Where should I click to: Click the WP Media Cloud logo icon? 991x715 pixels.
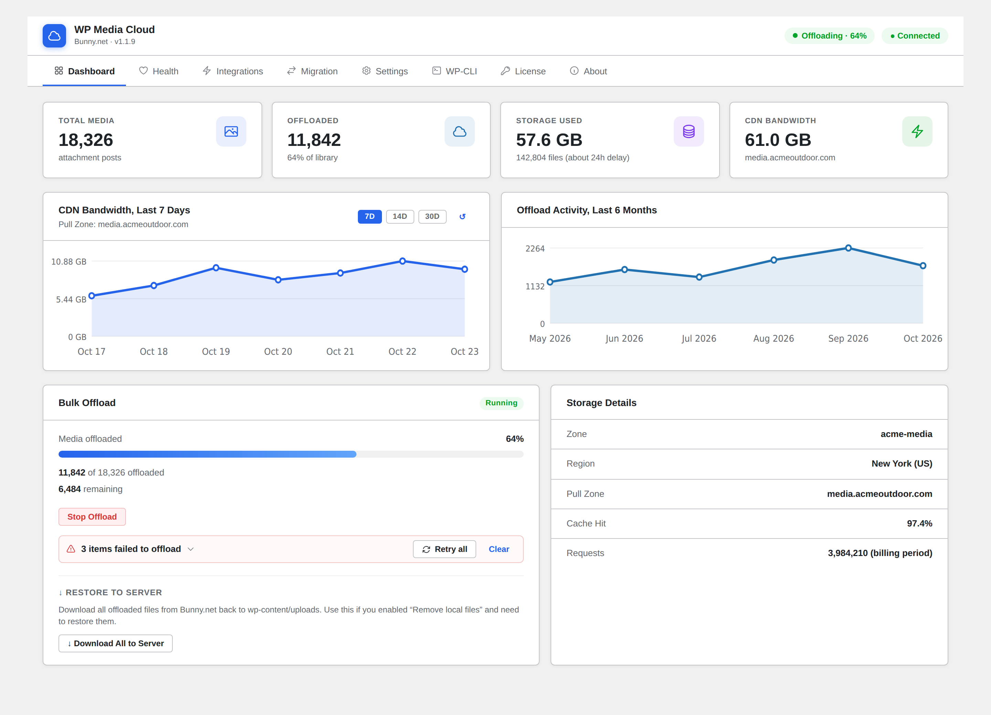[x=54, y=35]
